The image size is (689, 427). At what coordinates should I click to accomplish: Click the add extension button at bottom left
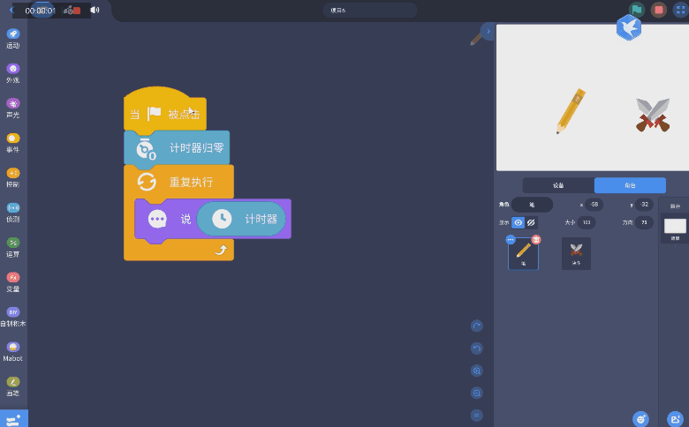click(13, 419)
